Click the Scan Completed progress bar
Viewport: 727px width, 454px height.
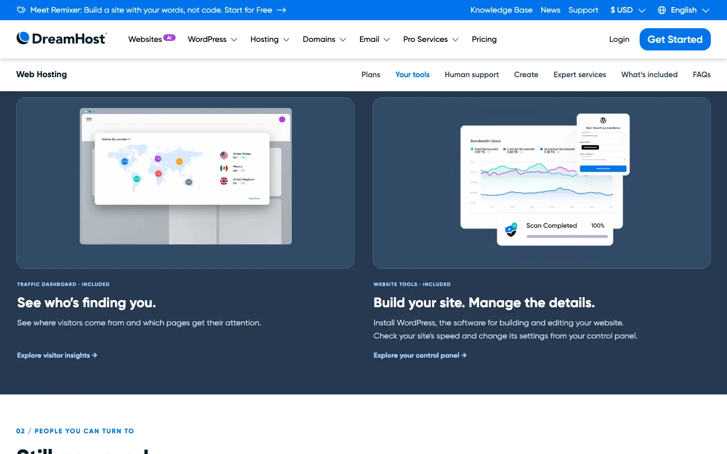tap(567, 236)
